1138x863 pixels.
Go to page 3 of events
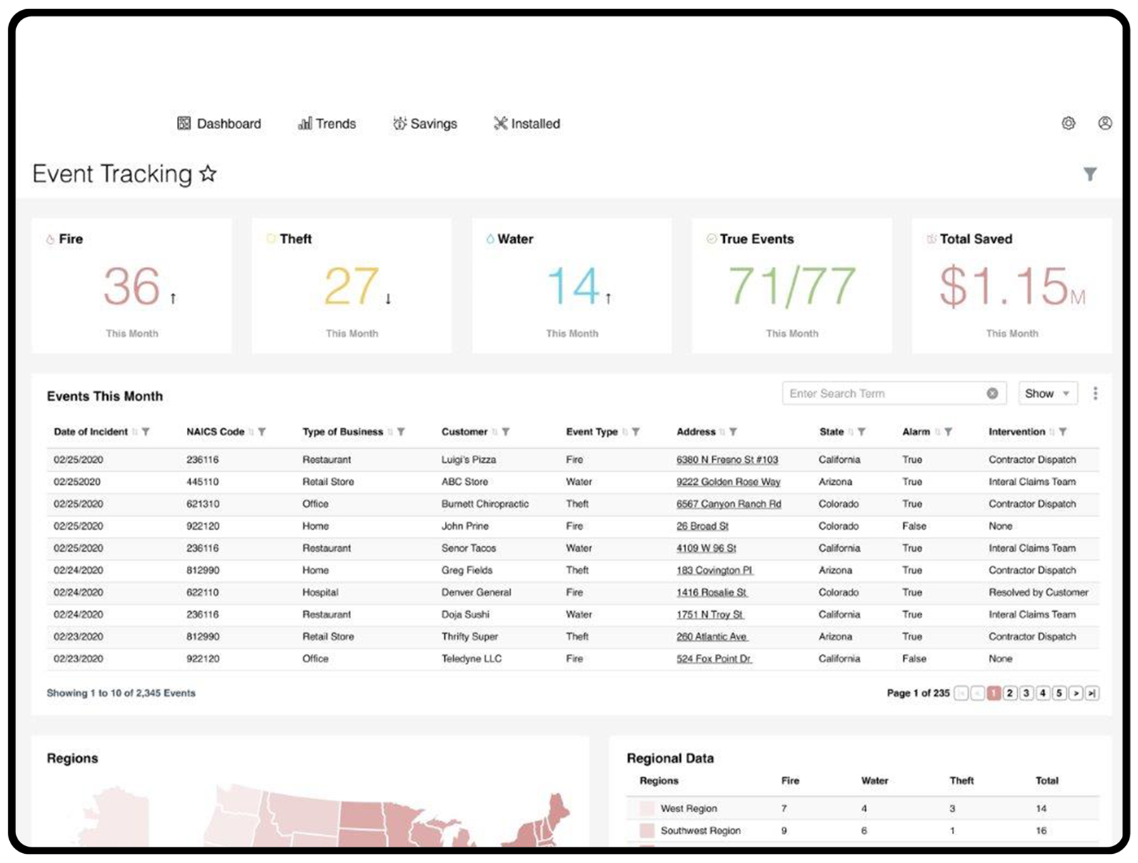[x=1026, y=694]
